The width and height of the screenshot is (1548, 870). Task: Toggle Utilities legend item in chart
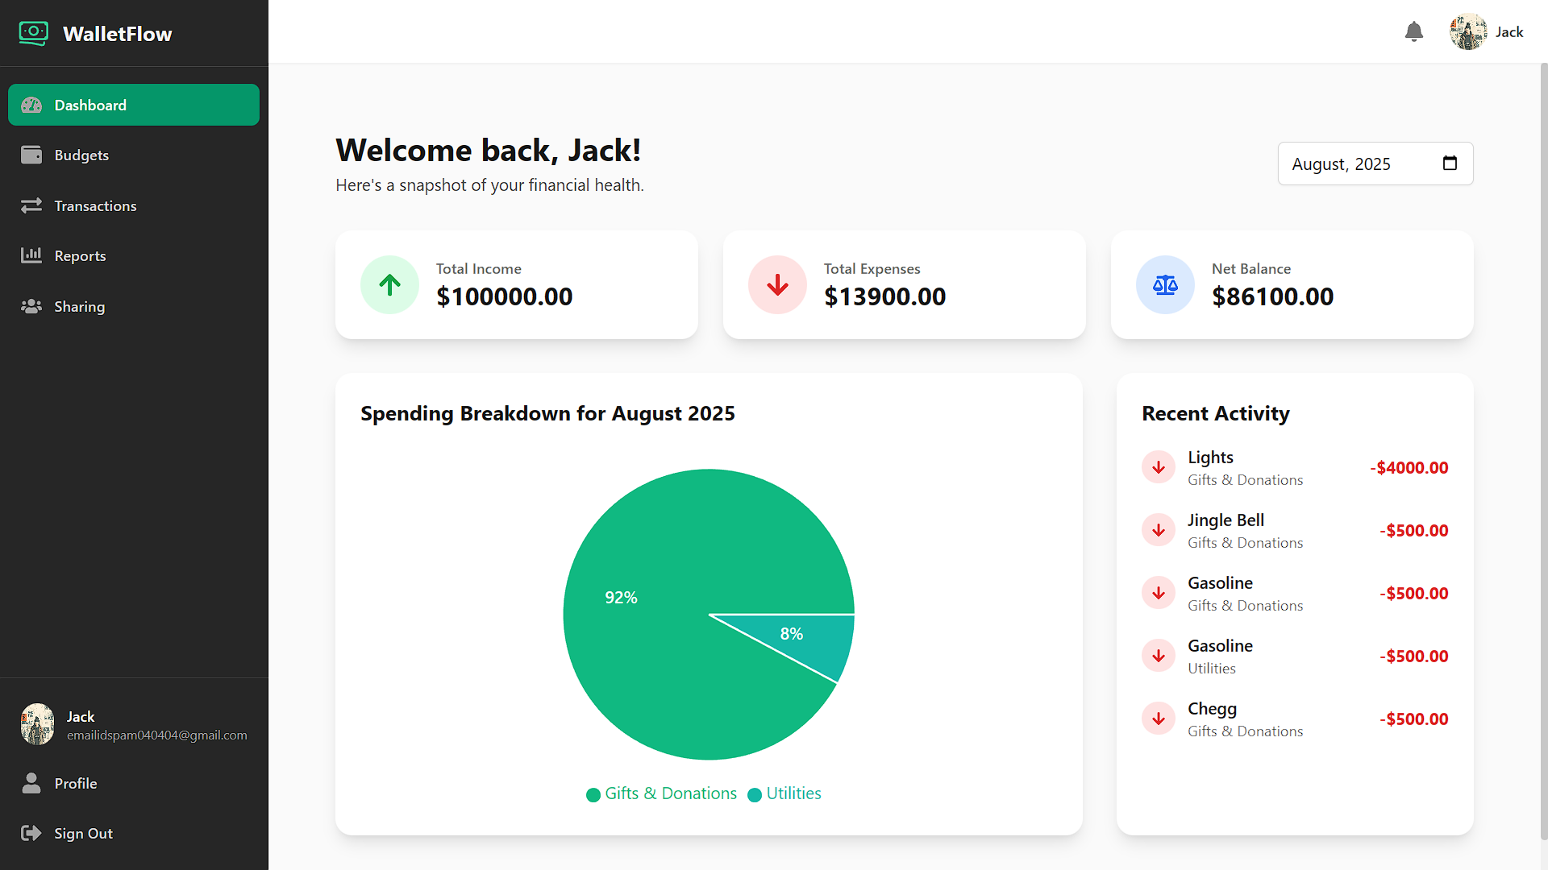784,793
